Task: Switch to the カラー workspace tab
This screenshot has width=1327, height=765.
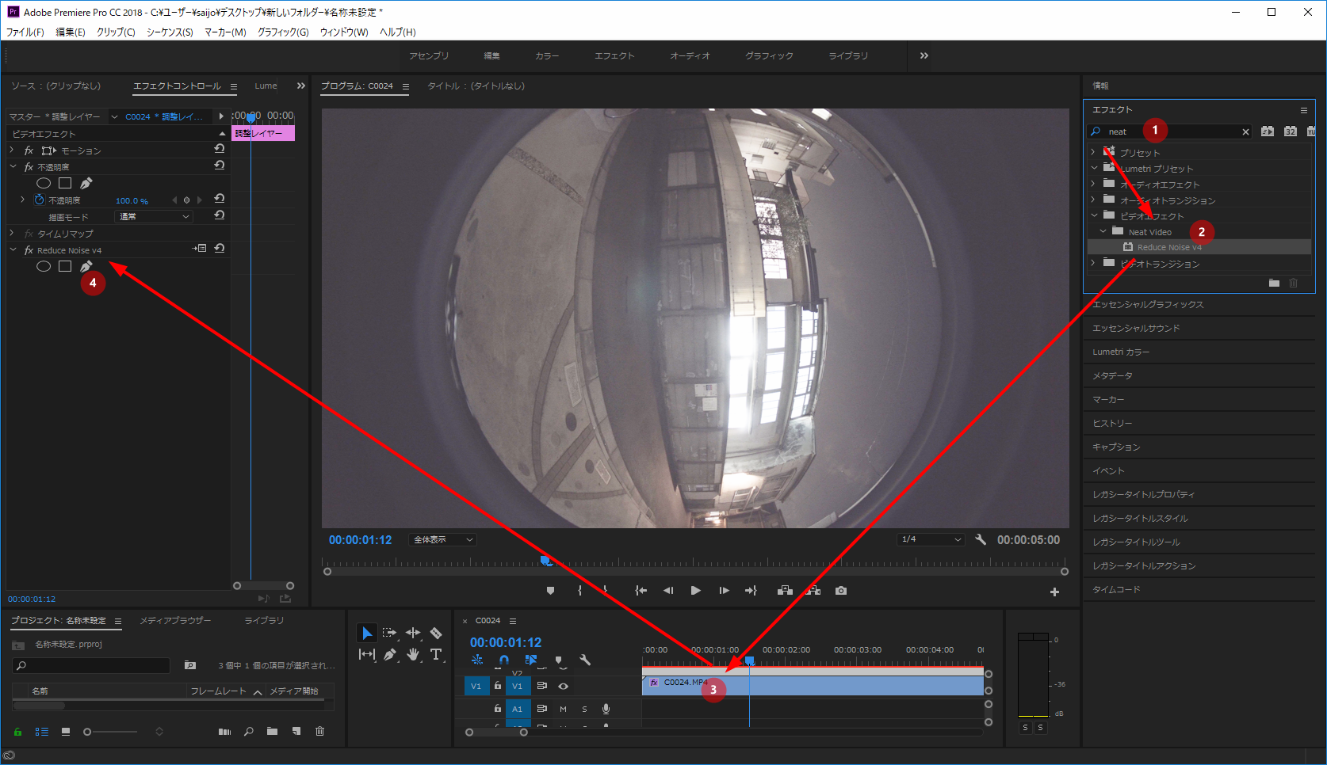Action: [547, 55]
